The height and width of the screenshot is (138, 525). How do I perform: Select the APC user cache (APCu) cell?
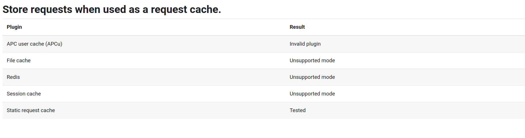coord(35,44)
